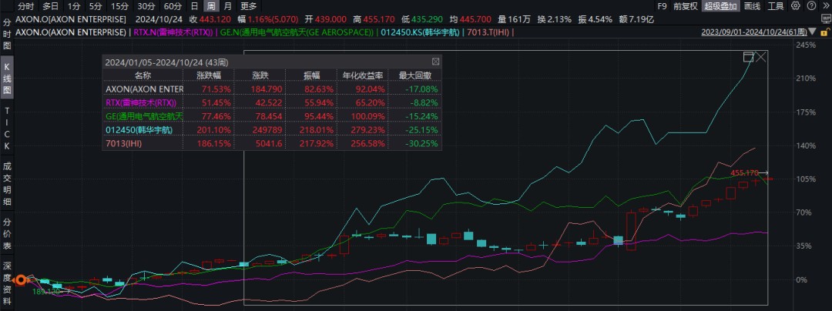832x311 pixels.
Task: Sort by 年化收益率 column header
Action: pos(363,75)
